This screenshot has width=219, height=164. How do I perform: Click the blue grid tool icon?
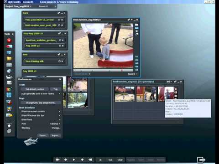pos(9,53)
